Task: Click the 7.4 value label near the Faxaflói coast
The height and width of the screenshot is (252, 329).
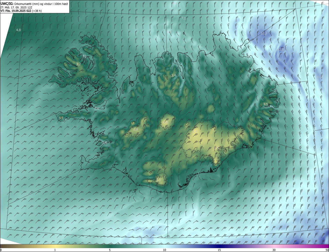Action: coord(104,143)
